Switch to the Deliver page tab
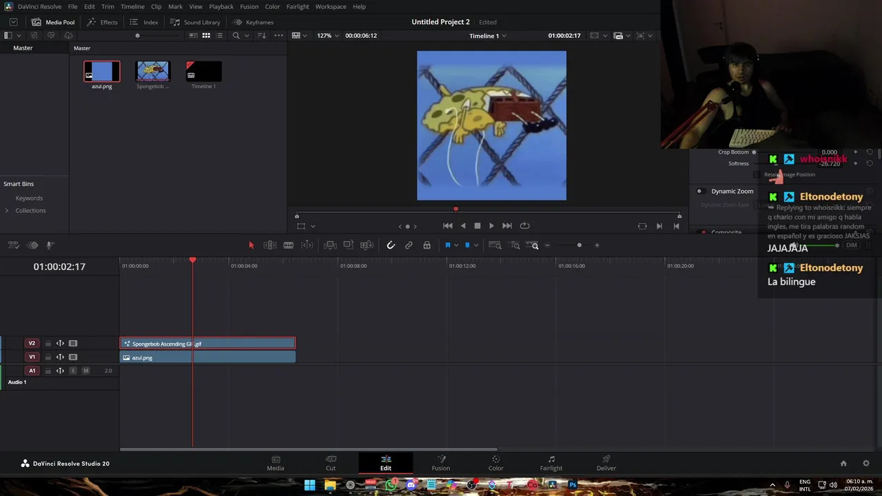This screenshot has height=496, width=882. coord(606,463)
